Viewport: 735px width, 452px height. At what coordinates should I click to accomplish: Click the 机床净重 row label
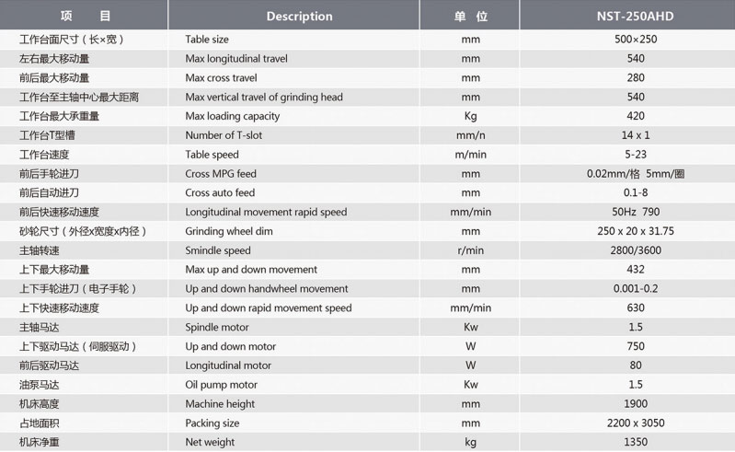pyautogui.click(x=39, y=442)
